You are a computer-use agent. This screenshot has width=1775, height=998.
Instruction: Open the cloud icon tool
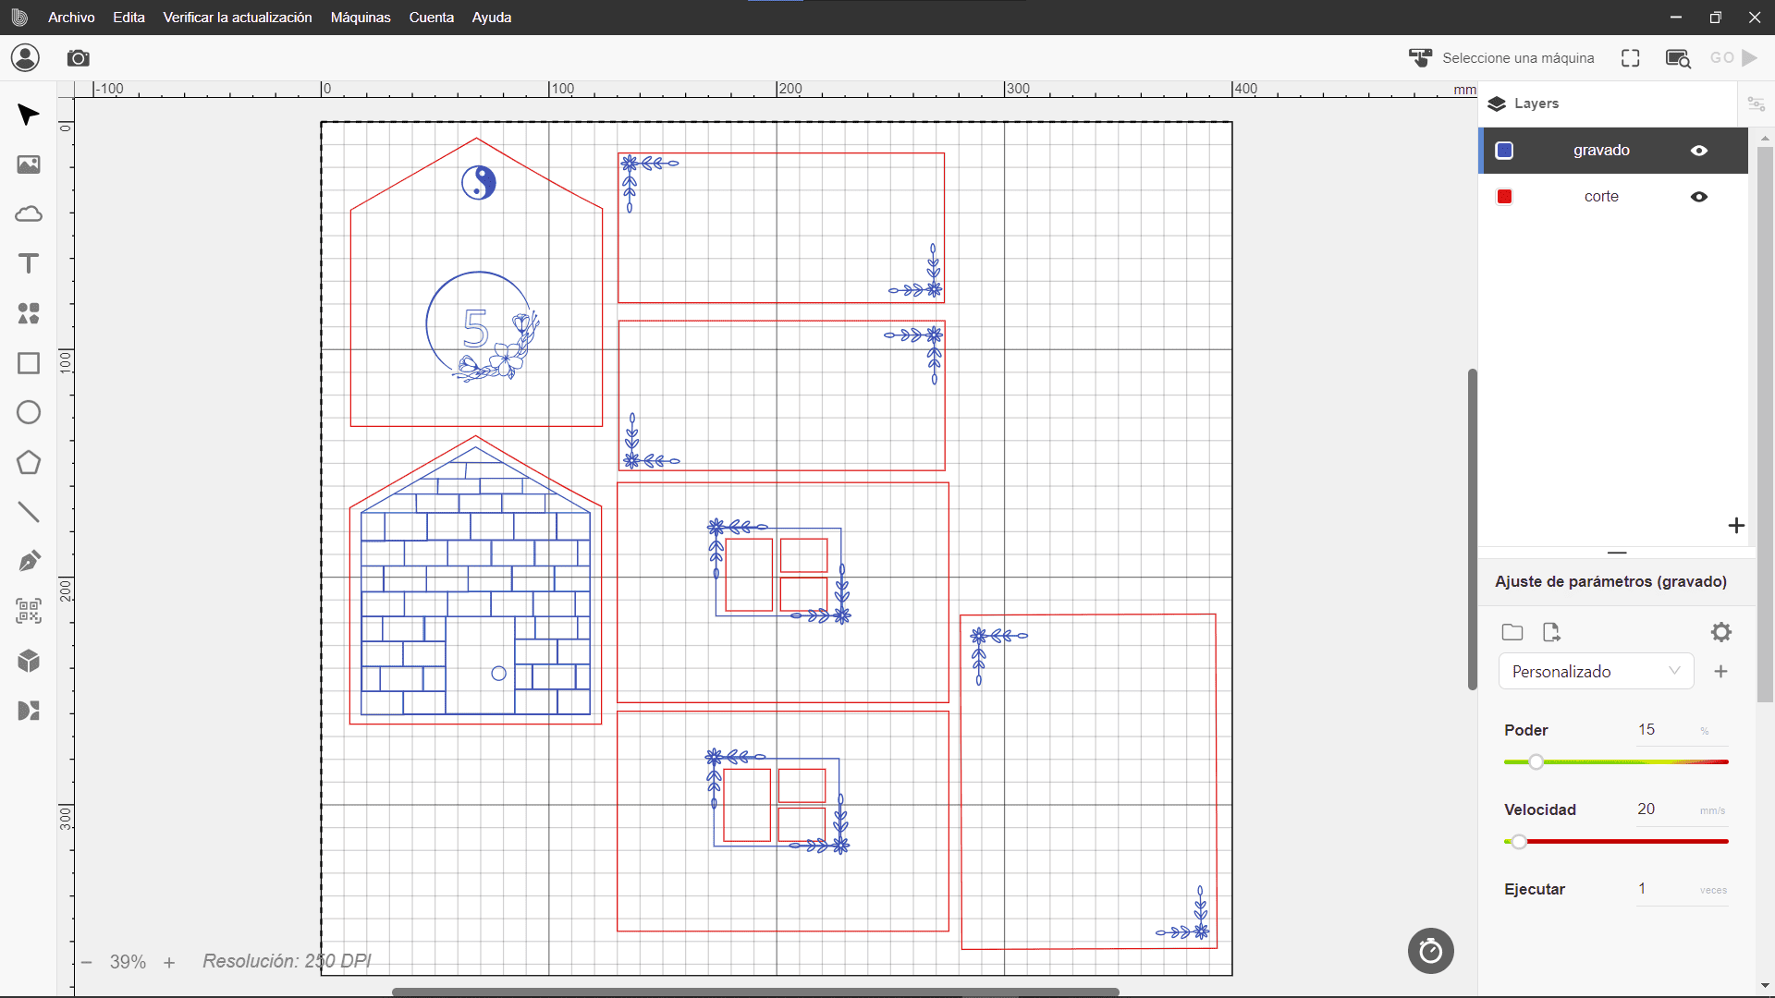[29, 214]
